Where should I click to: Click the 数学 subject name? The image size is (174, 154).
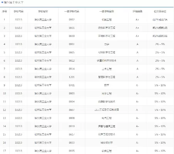pos(106,85)
